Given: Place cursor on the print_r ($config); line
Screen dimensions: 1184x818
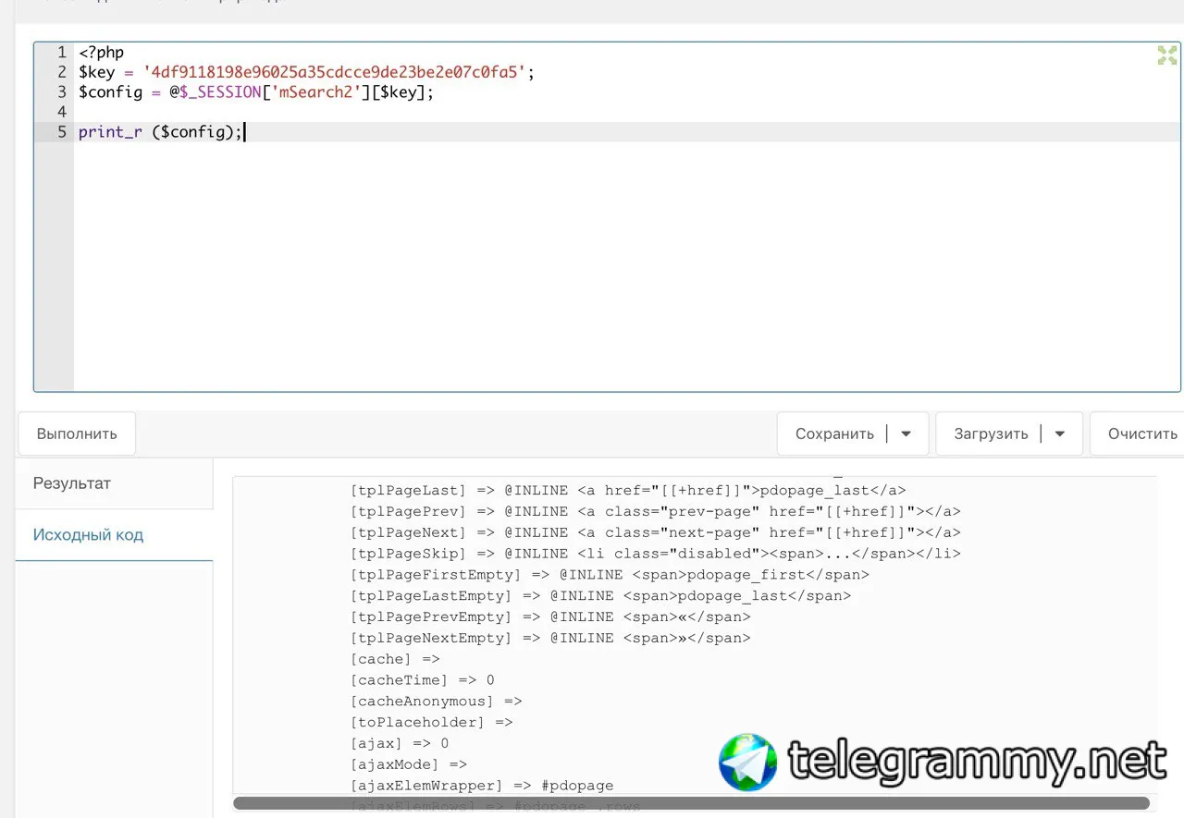Looking at the screenshot, I should pyautogui.click(x=160, y=132).
